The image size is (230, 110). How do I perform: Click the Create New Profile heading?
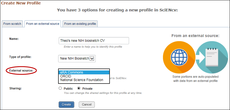point(21,3)
